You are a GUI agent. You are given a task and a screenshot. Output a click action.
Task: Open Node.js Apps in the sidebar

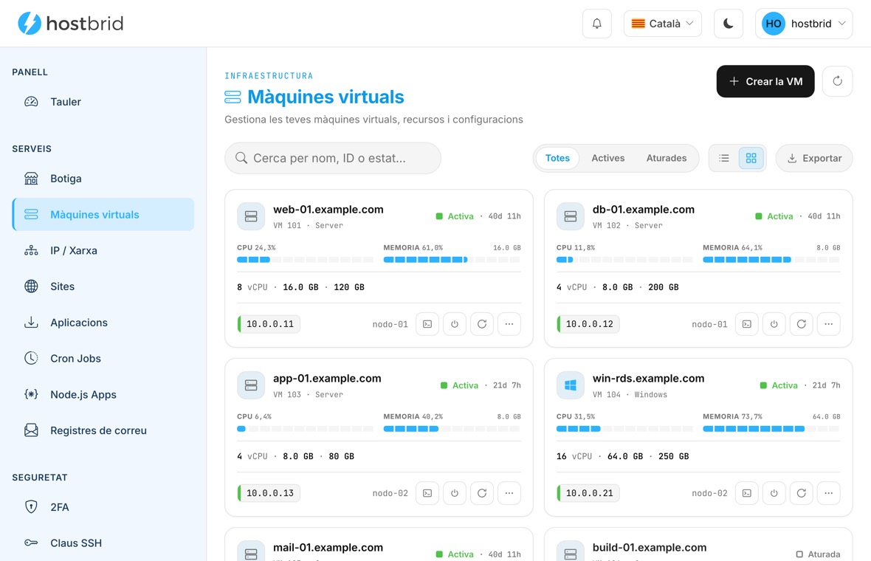[x=103, y=395]
